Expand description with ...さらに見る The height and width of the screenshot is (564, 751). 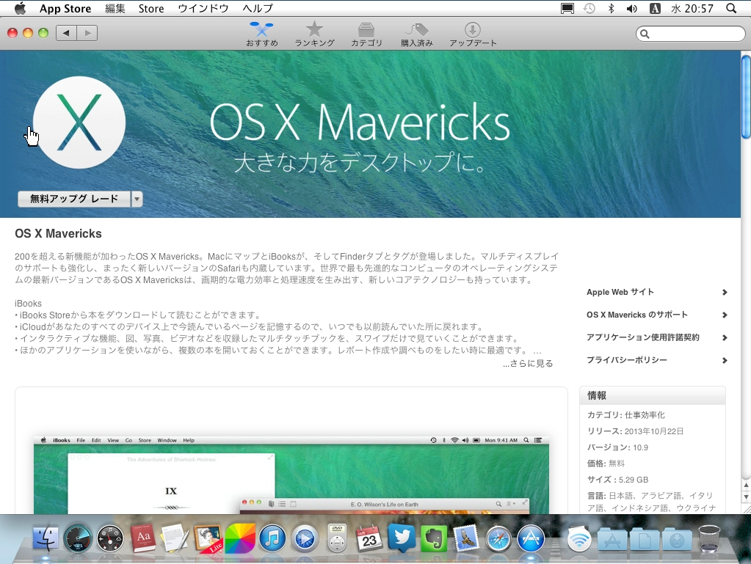pyautogui.click(x=528, y=364)
